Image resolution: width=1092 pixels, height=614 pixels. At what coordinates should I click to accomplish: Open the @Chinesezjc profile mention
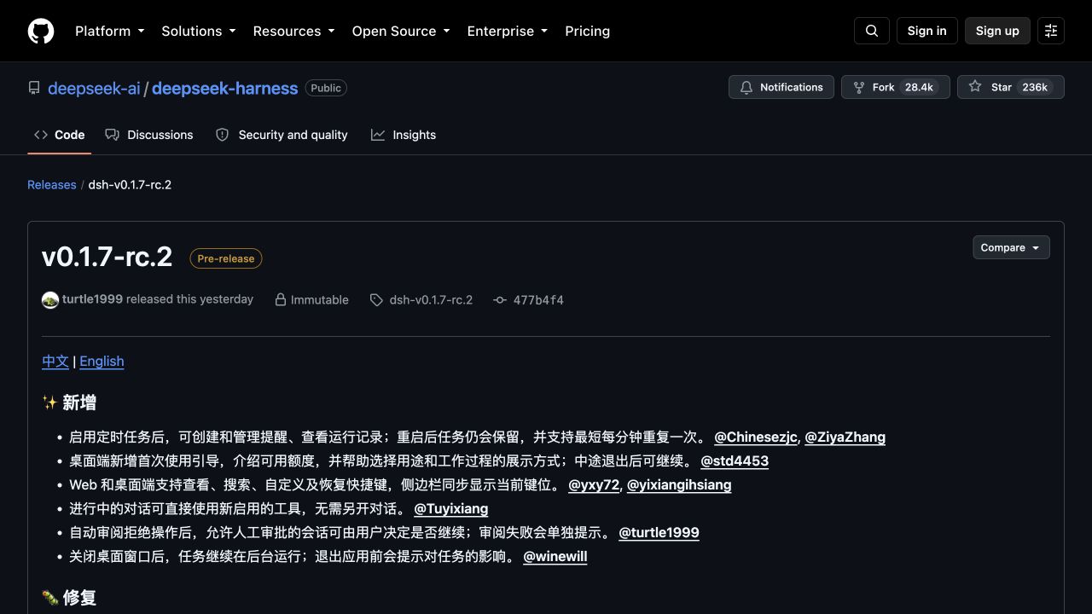756,437
